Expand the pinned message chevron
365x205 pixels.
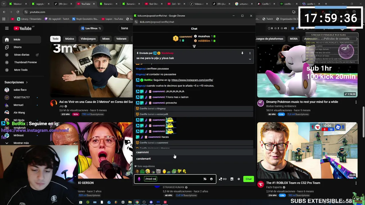point(250,59)
